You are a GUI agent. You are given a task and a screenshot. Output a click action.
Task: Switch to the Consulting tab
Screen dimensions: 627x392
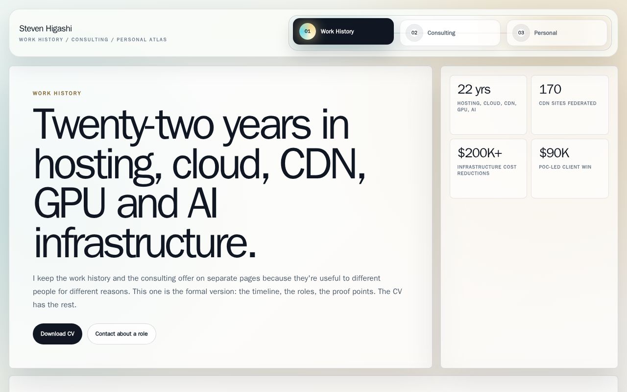450,33
